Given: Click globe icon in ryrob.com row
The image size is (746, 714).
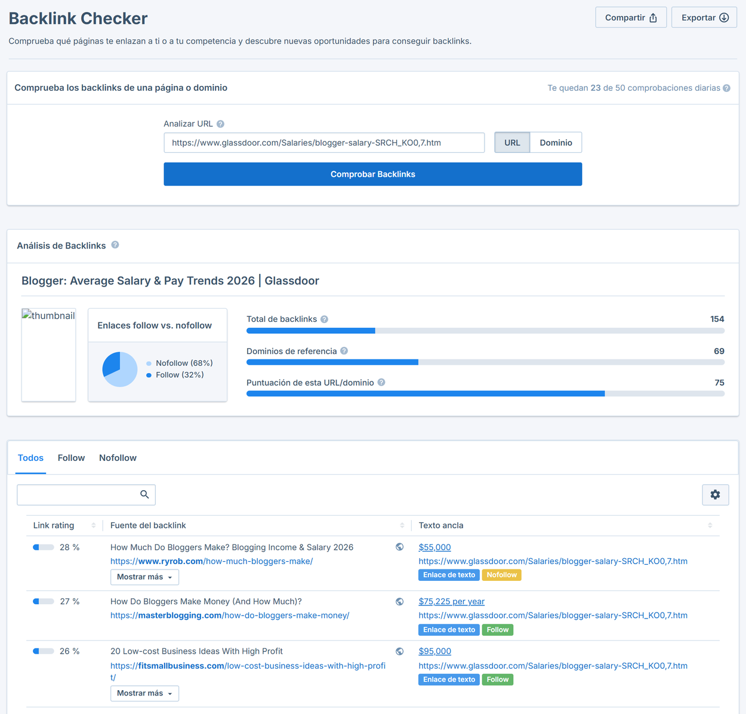Looking at the screenshot, I should click(400, 547).
